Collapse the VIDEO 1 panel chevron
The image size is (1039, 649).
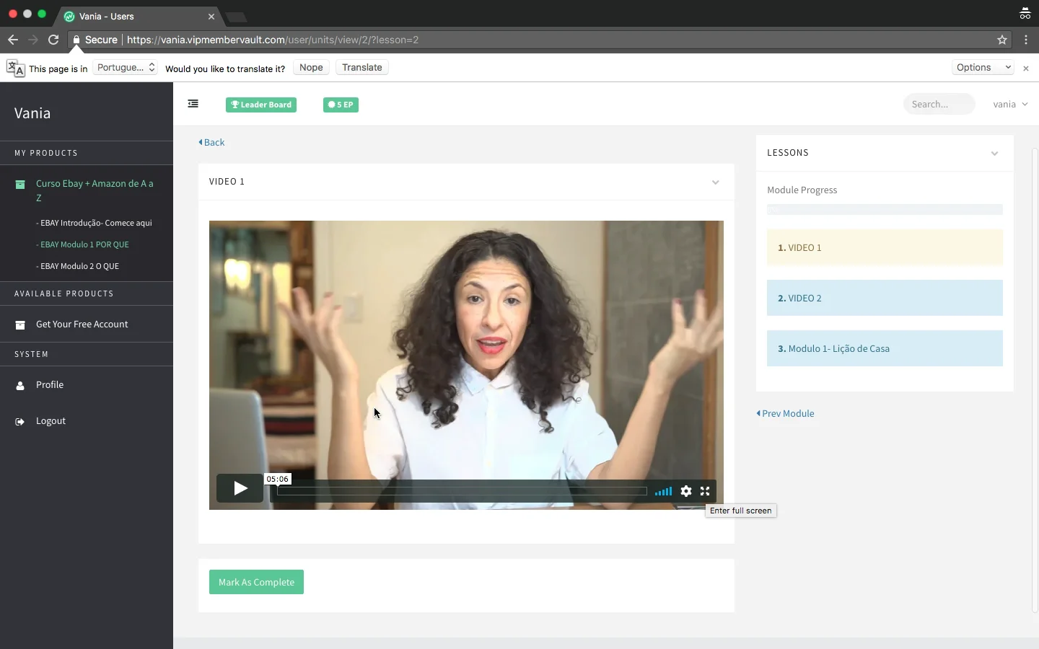pyautogui.click(x=715, y=182)
